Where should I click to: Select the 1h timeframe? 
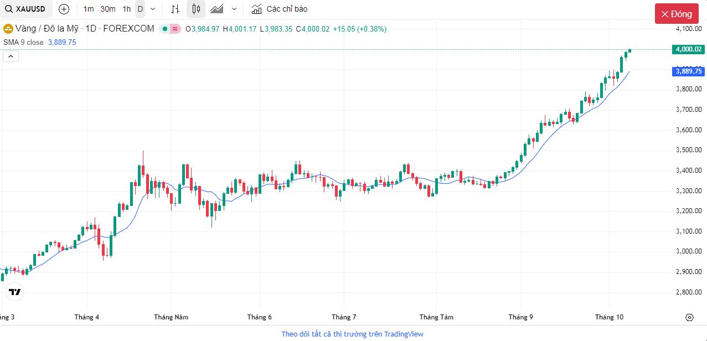tap(127, 9)
